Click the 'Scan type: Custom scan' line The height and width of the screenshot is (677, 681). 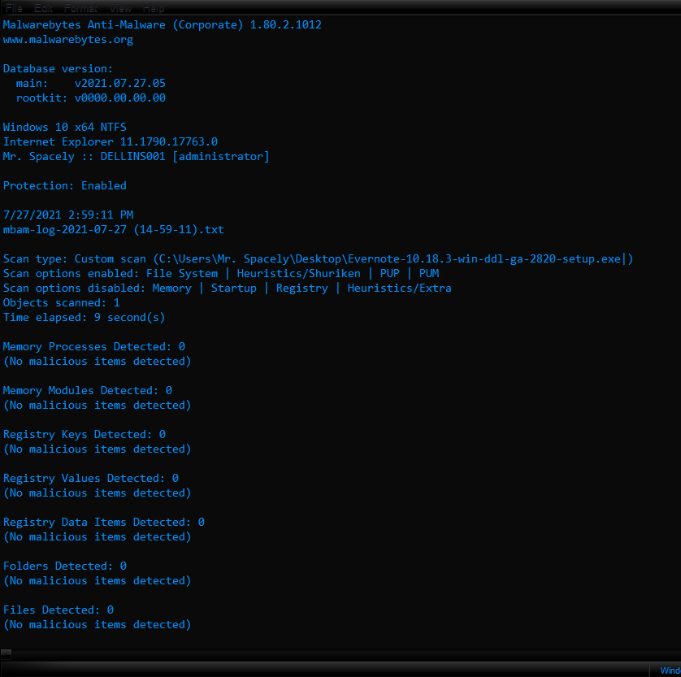(x=318, y=258)
